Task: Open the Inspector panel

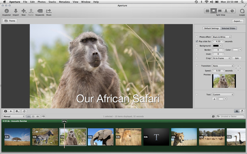Action: [x=6, y=11]
